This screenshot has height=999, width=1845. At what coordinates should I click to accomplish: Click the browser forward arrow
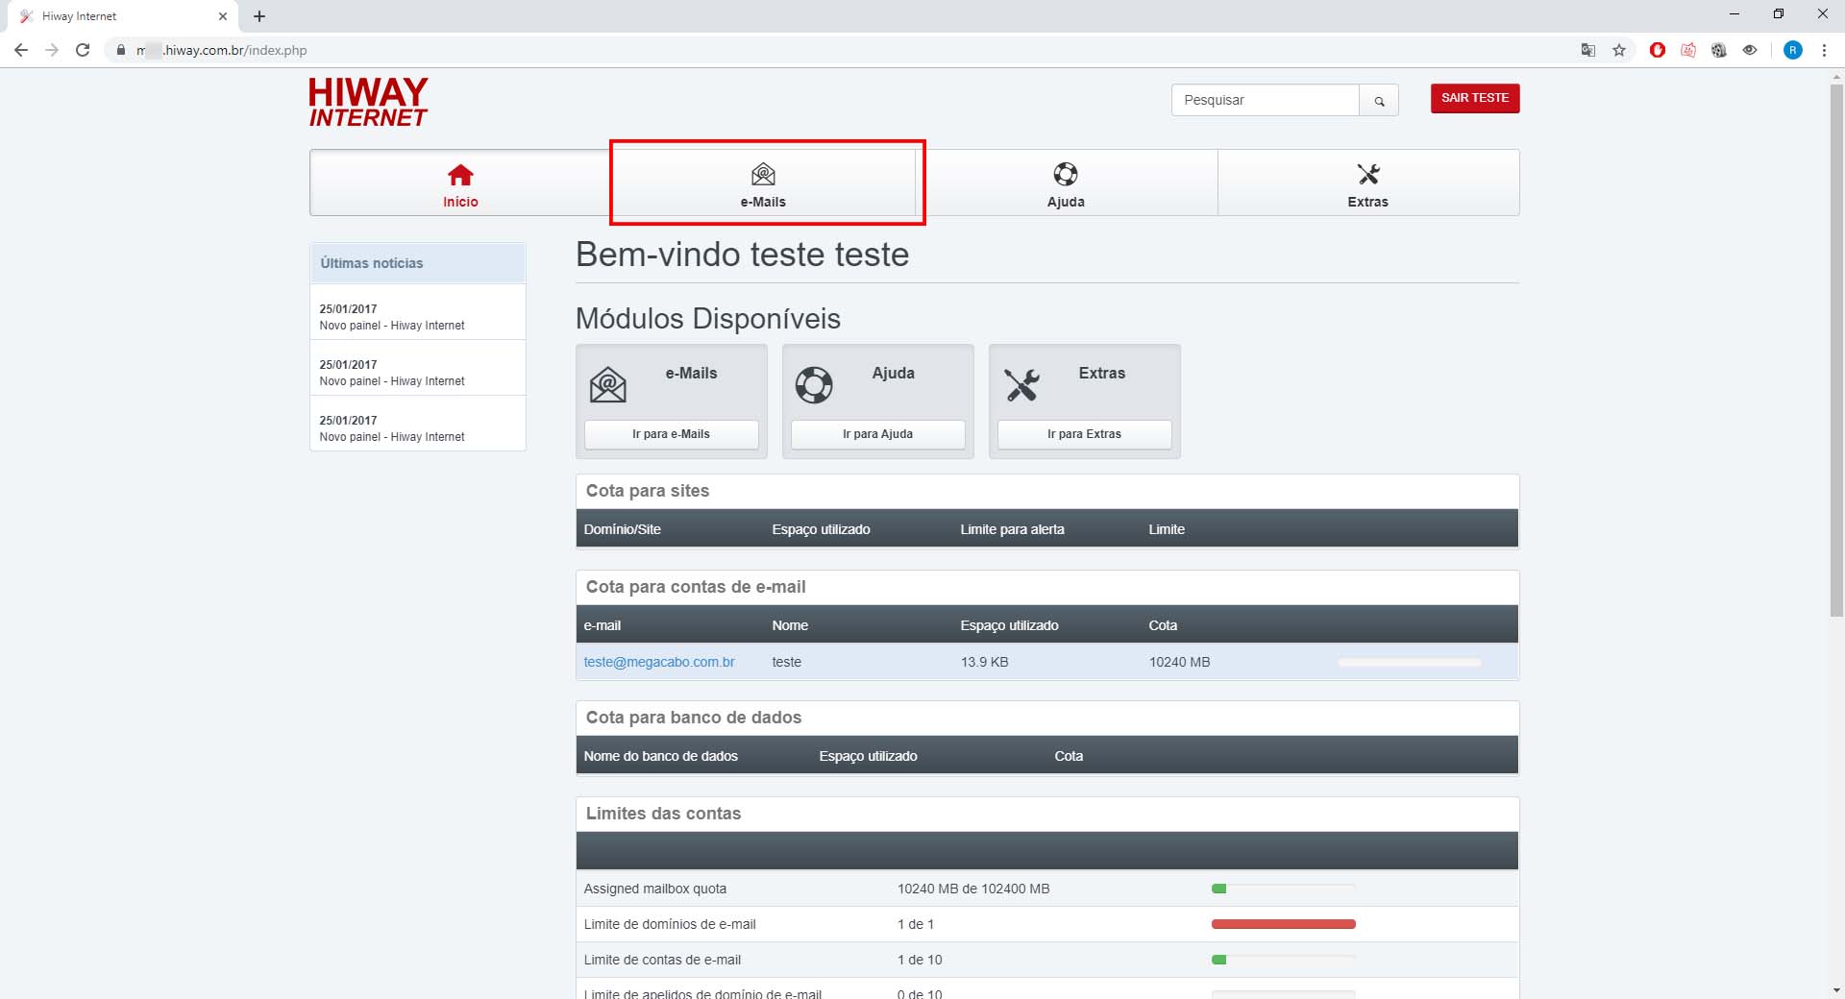(x=52, y=50)
